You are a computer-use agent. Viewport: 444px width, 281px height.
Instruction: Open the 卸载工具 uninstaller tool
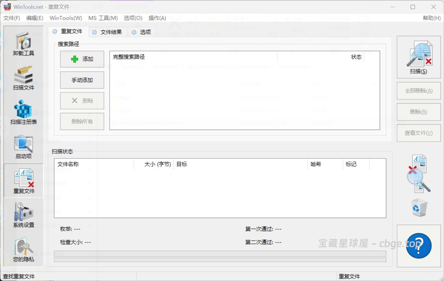[23, 44]
